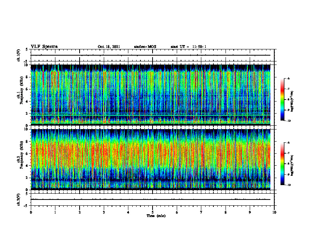Viewport: 309px width, 238px height.
Task: Click inside the ch.2 spectrogram panel
Action: click(151, 159)
